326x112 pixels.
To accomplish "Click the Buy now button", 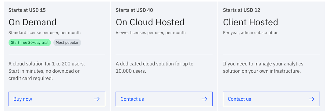I will pyautogui.click(x=57, y=99).
